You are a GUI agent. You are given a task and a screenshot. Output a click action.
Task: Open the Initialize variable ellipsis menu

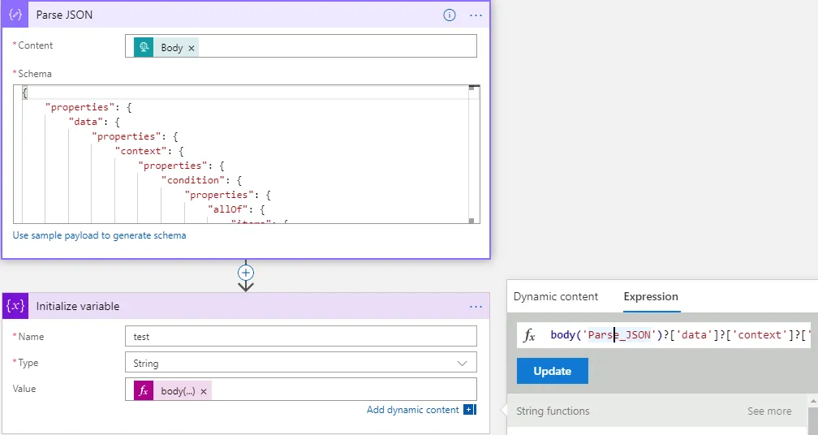click(x=476, y=306)
